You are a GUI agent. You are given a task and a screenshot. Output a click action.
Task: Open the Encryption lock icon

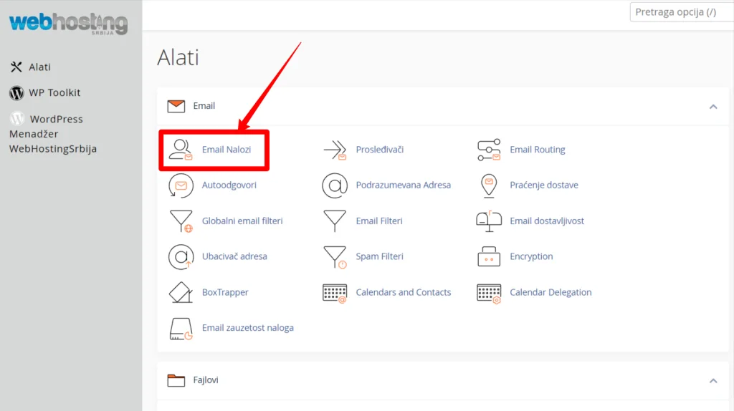tap(489, 257)
